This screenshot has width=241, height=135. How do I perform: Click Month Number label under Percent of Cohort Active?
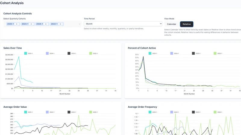click(189, 94)
